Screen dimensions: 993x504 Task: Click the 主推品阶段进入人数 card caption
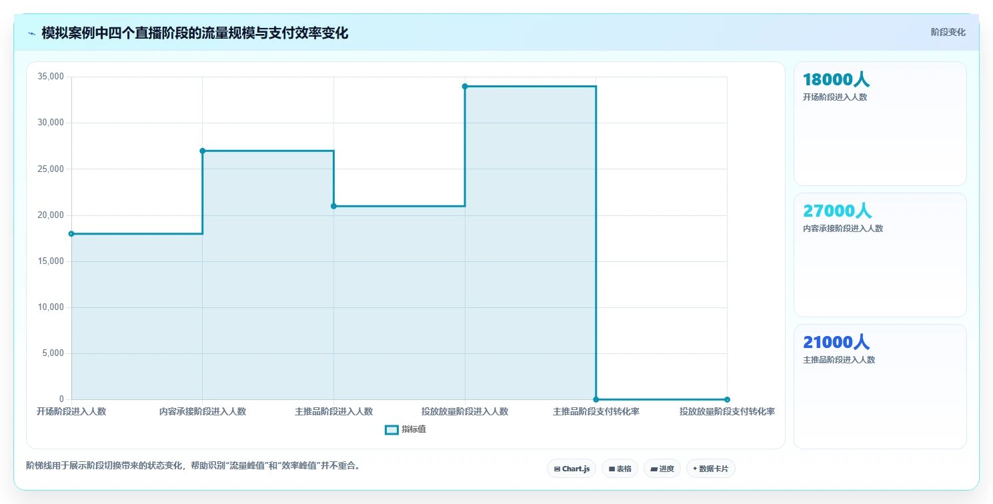[839, 359]
